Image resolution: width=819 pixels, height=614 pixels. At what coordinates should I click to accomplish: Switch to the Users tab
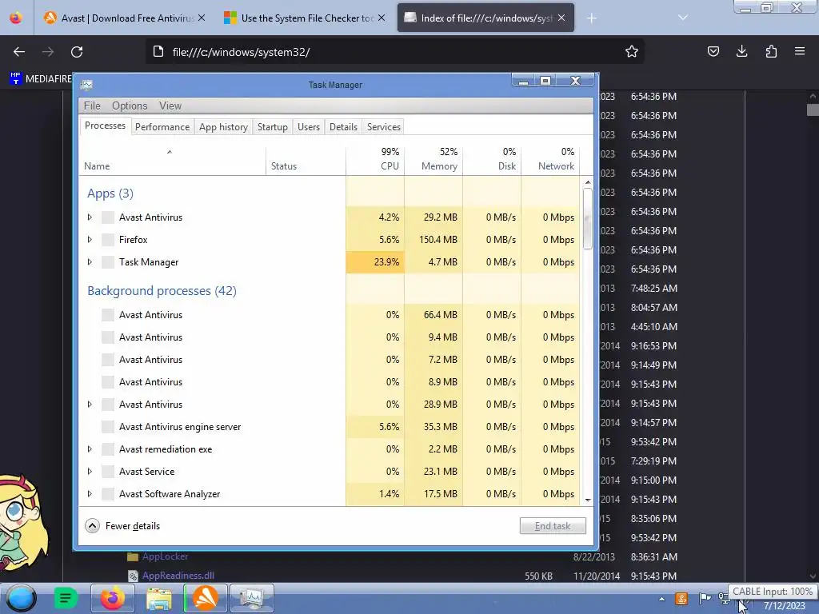click(x=309, y=127)
